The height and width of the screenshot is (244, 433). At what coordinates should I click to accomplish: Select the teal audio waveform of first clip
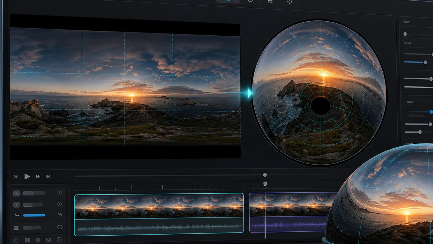(159, 227)
